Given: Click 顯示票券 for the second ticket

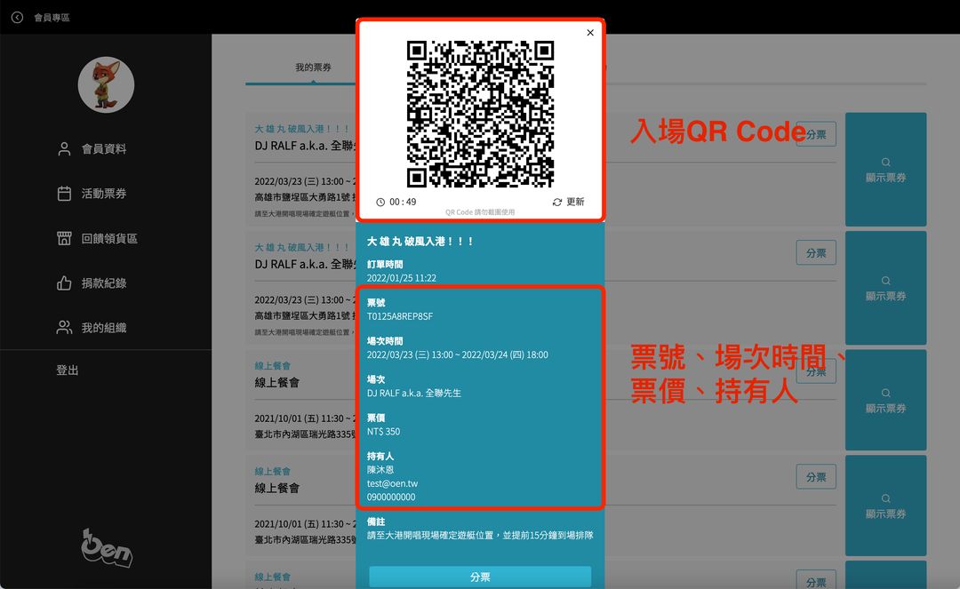Looking at the screenshot, I should click(x=885, y=288).
